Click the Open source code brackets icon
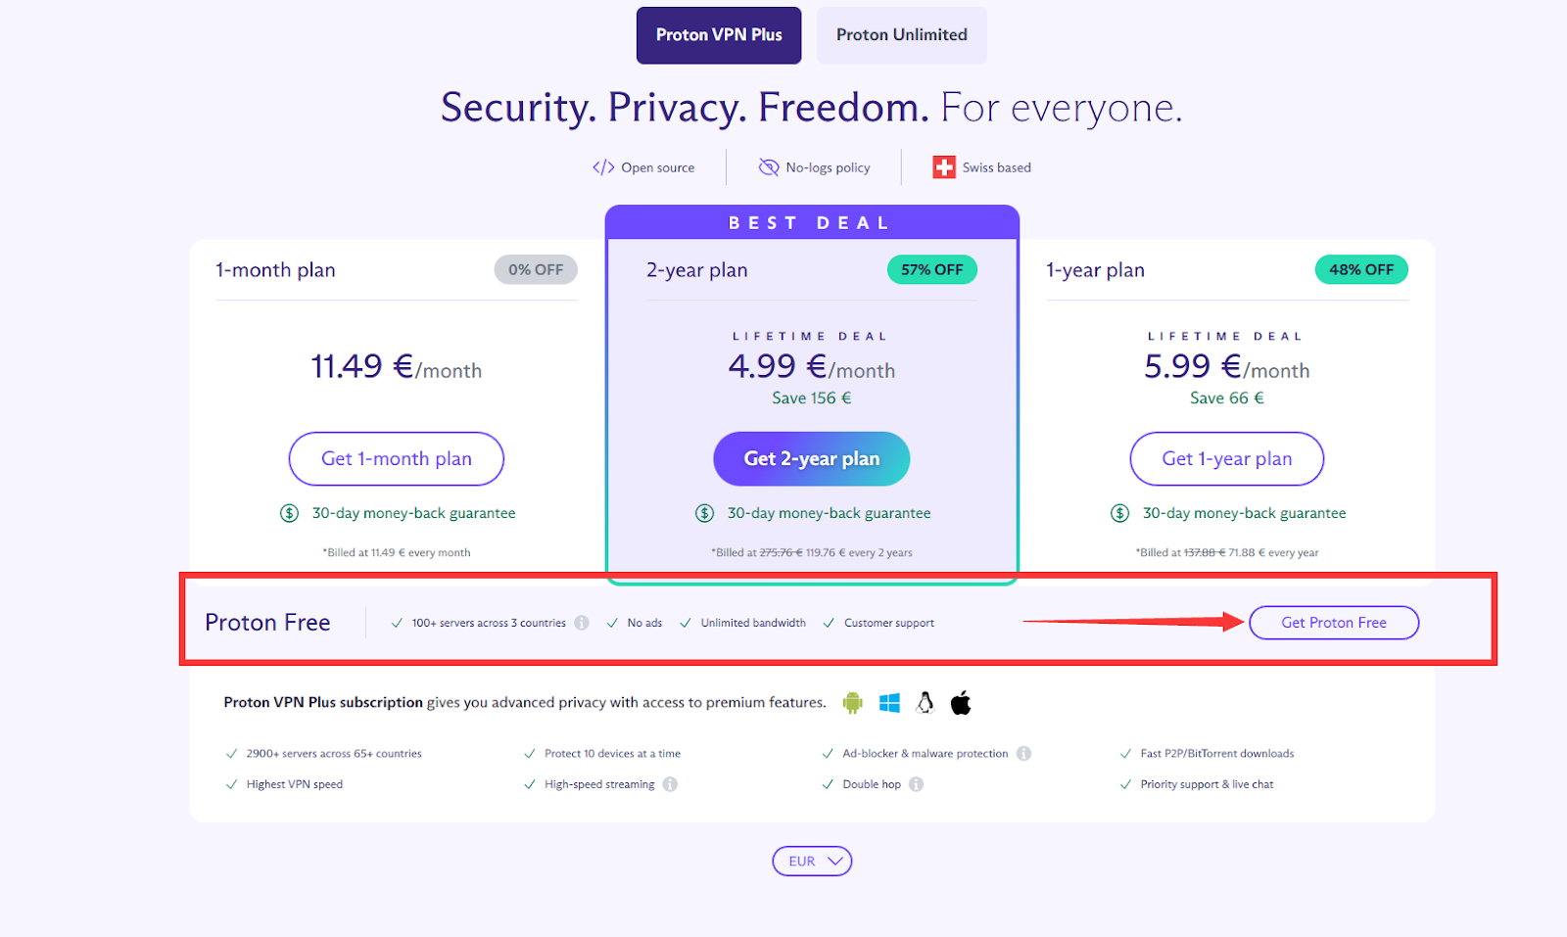 tap(603, 167)
